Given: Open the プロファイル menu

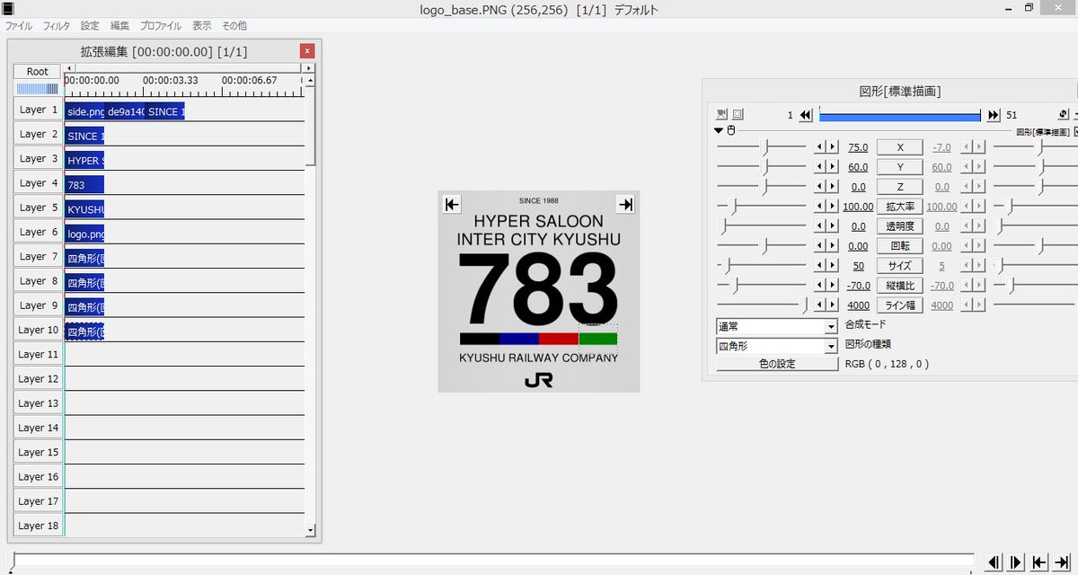Looking at the screenshot, I should click(x=161, y=26).
